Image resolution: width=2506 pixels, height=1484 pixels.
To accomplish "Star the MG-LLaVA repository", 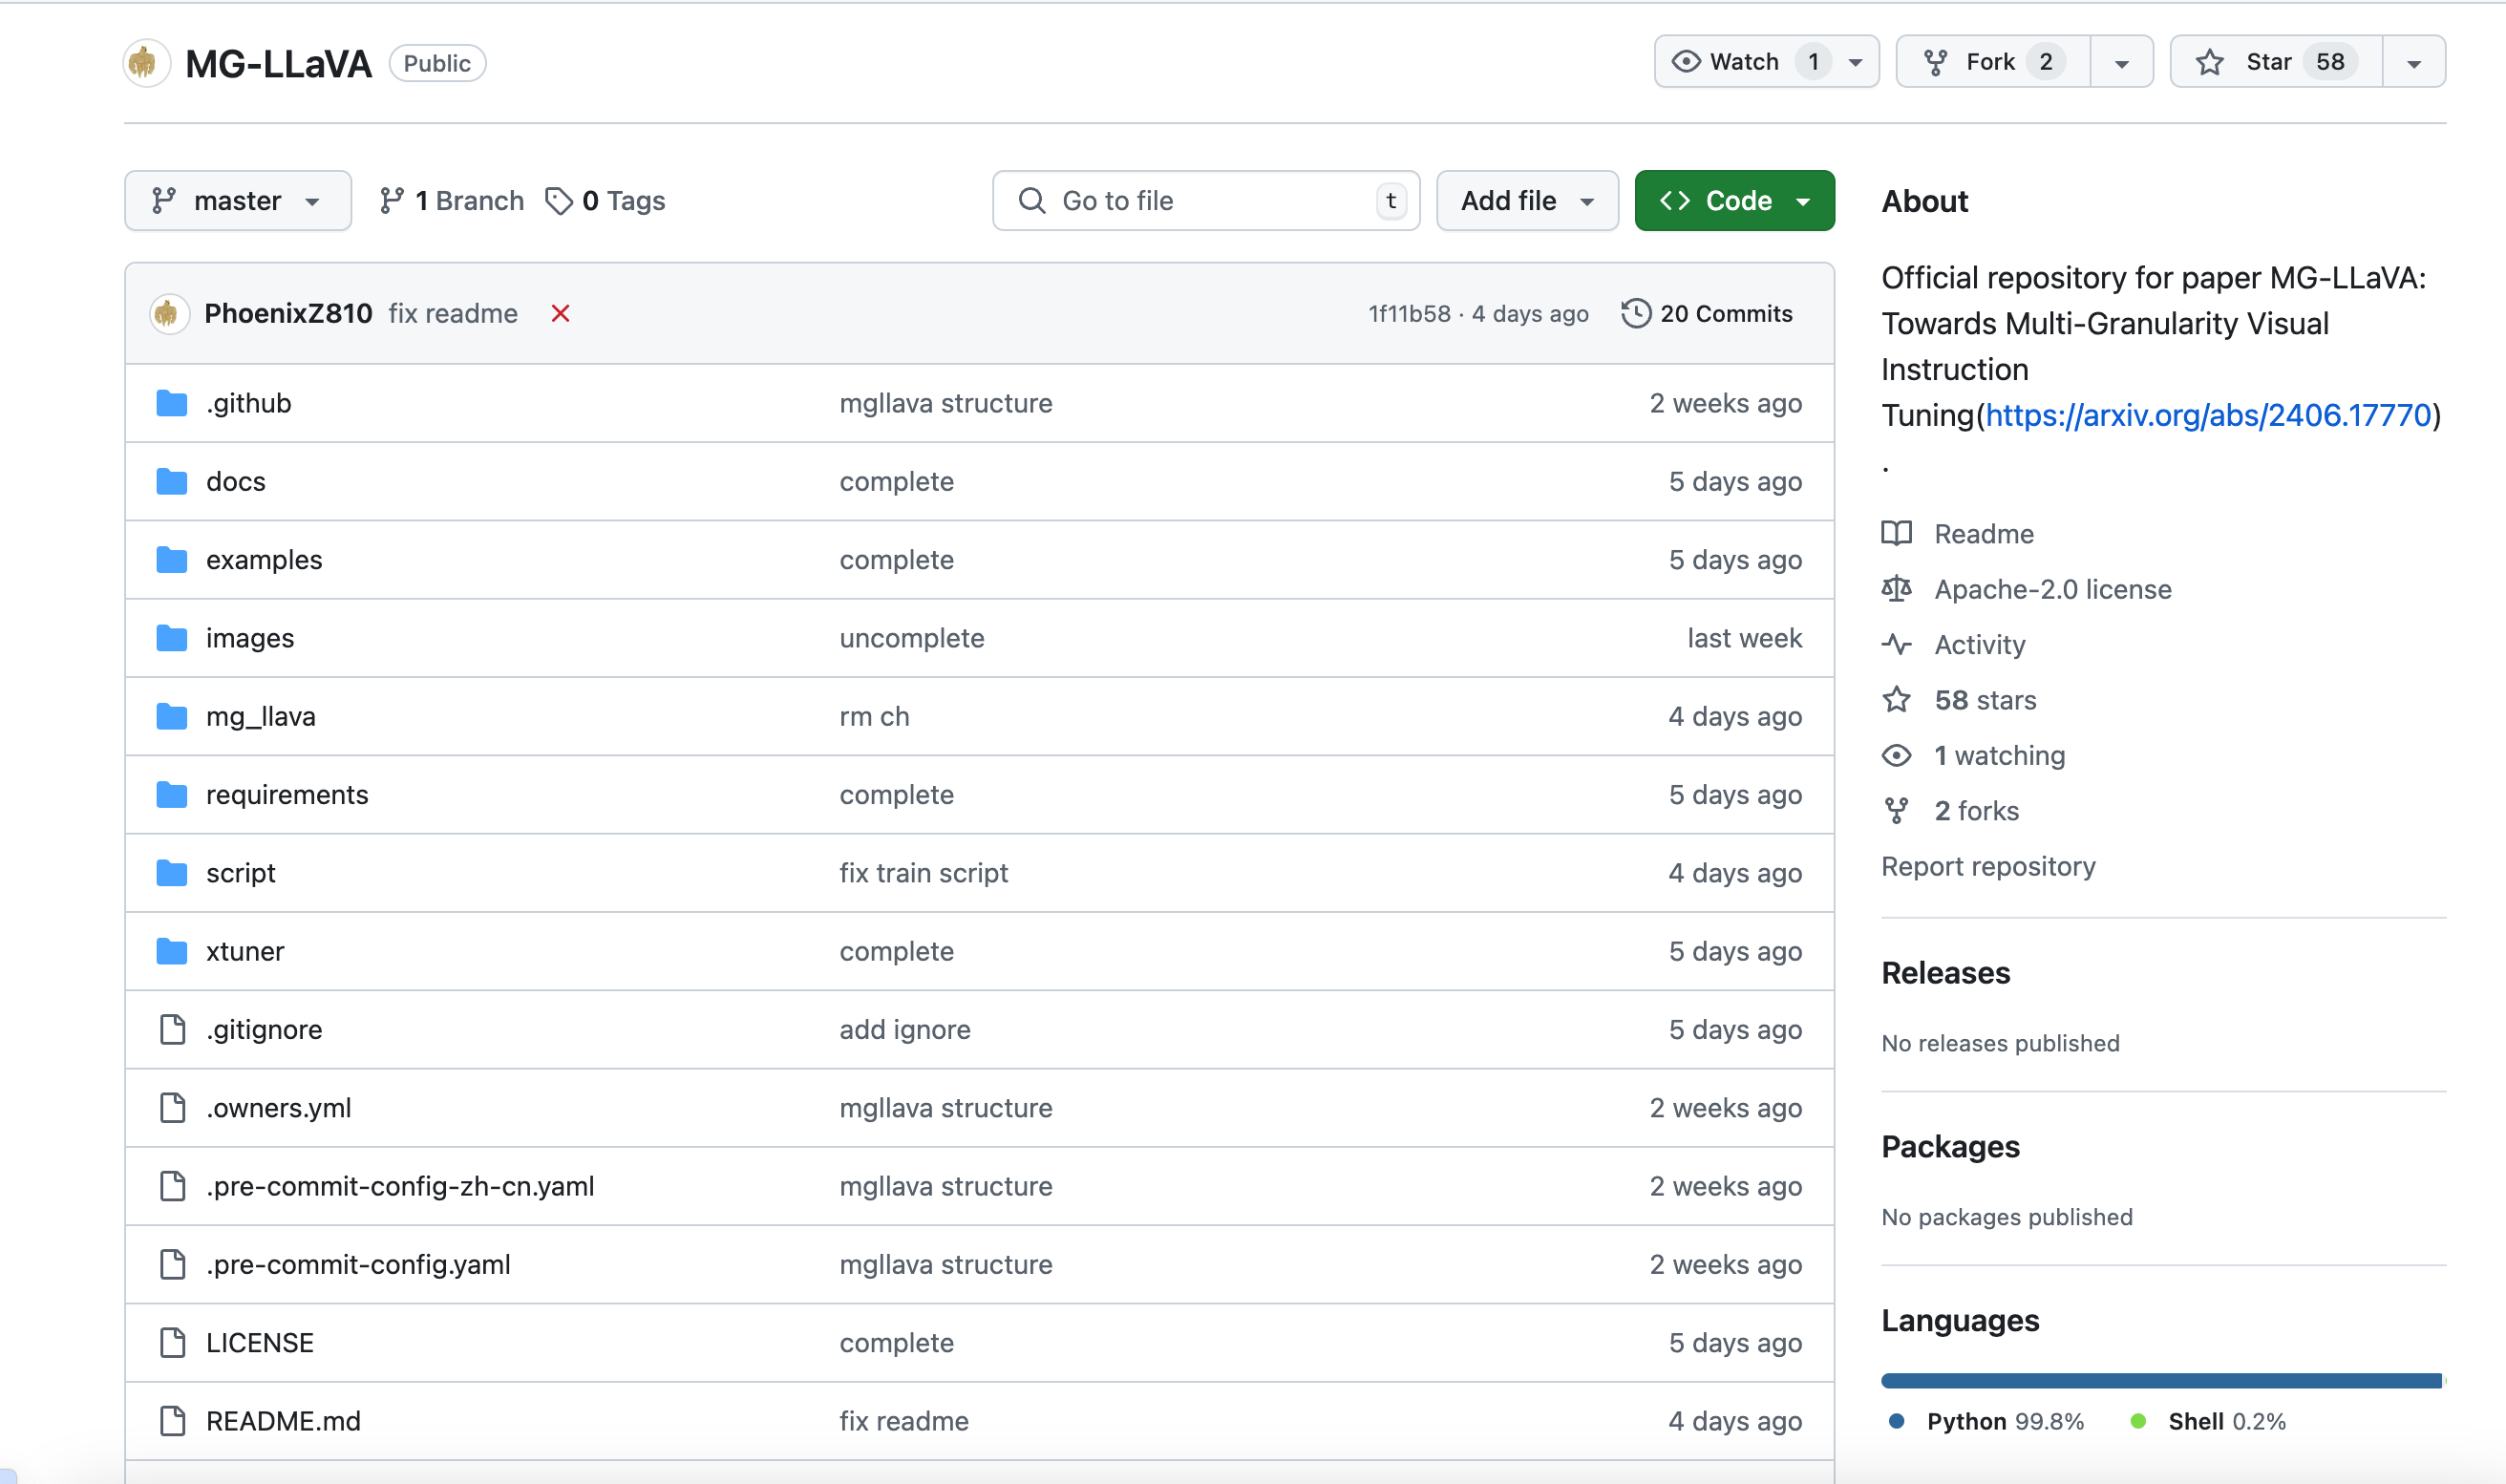I will 2275,62.
